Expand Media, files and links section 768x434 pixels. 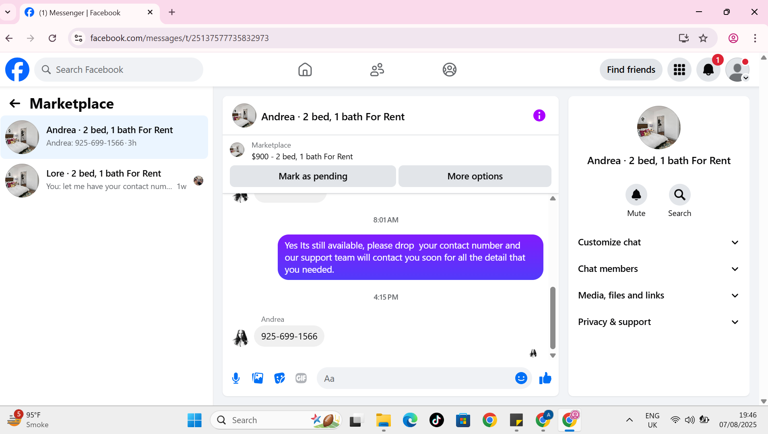click(659, 295)
